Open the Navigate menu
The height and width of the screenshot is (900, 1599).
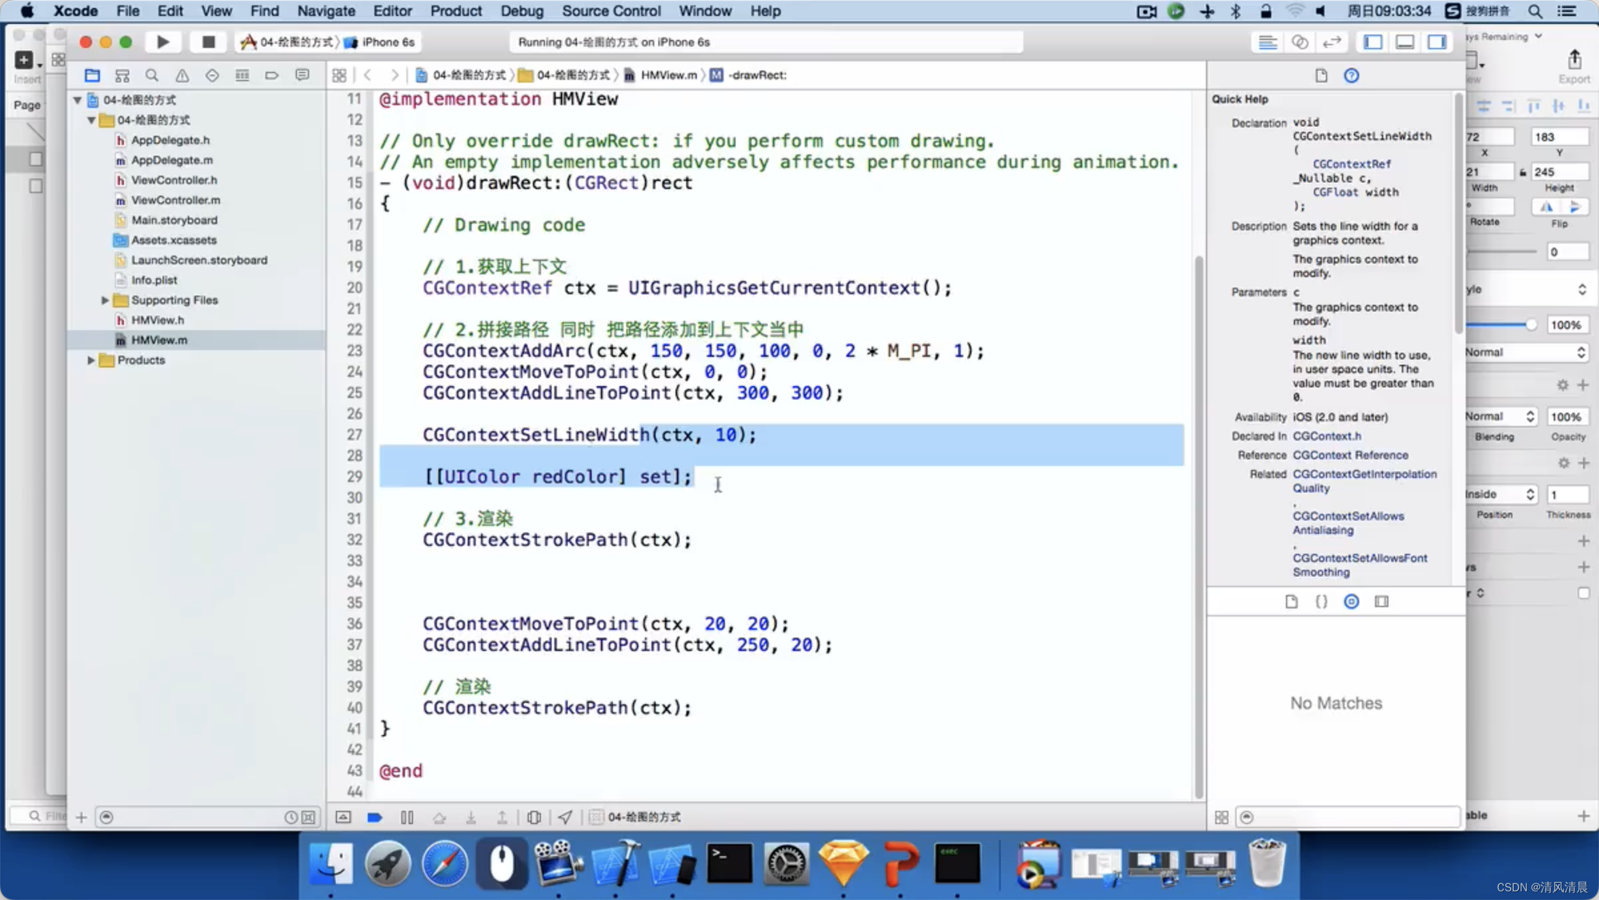(326, 11)
